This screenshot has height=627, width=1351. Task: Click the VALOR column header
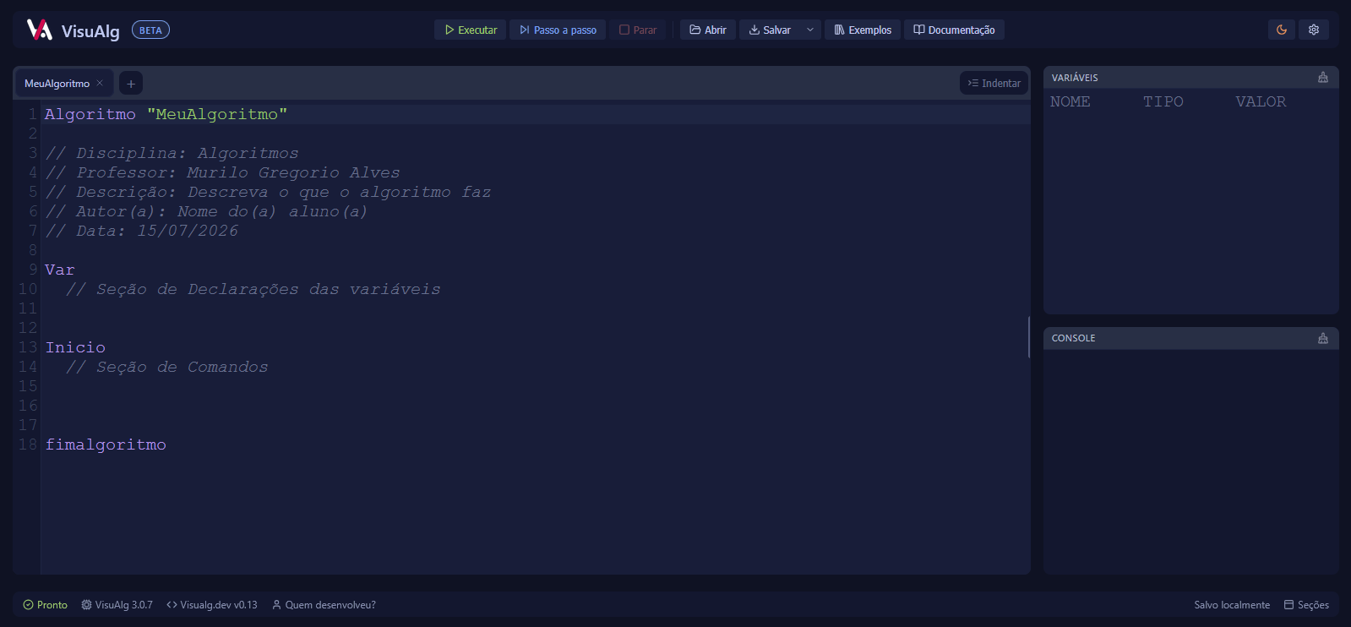point(1261,101)
